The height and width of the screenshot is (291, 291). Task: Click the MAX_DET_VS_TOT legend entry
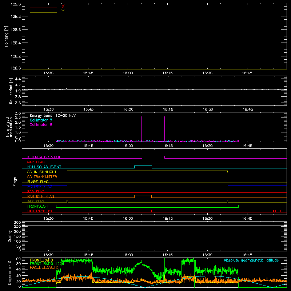coord(45,267)
